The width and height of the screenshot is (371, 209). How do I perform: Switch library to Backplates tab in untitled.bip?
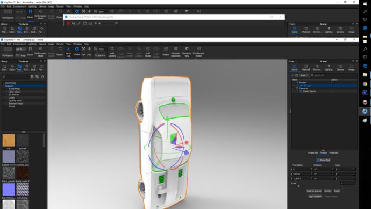34,67
